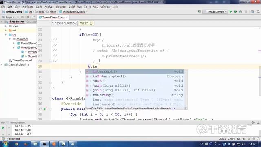Collapse the src folder arrow
261x147 pixels.
6,35
